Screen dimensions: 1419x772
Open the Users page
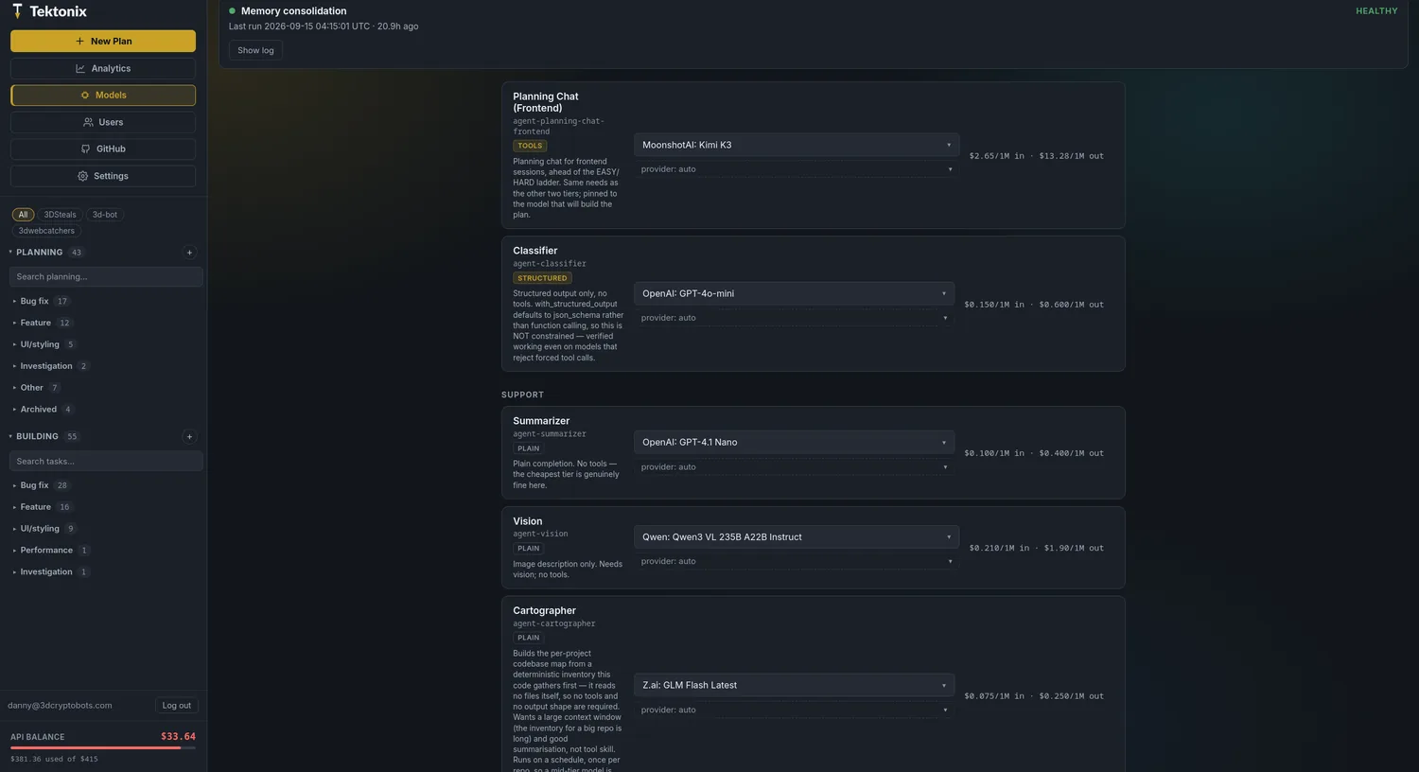pyautogui.click(x=103, y=122)
